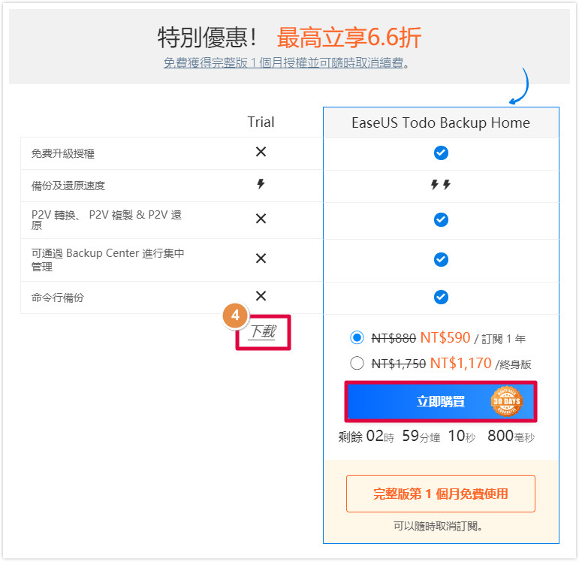
Task: Click the X mark for P2V 轉換 Trial
Action: coord(261,219)
